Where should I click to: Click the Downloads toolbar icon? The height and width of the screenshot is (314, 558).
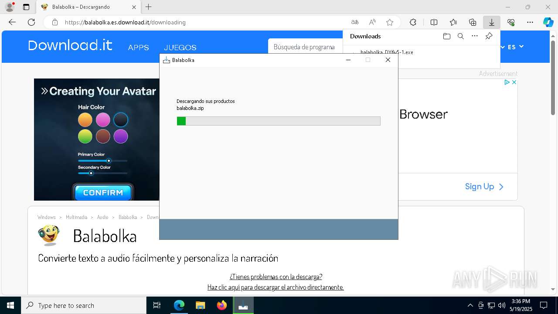point(492,22)
